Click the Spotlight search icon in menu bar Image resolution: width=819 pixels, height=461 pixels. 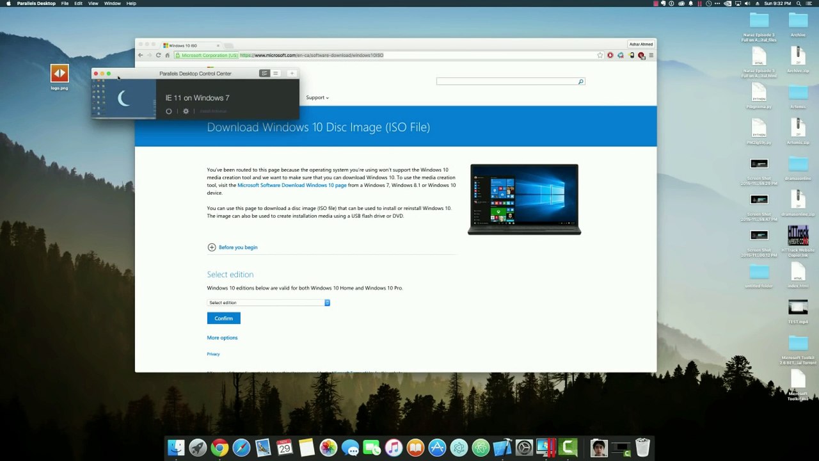(x=799, y=3)
